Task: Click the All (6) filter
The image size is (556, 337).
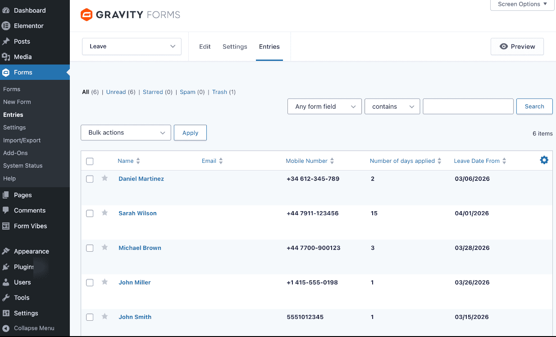Action: 90,92
